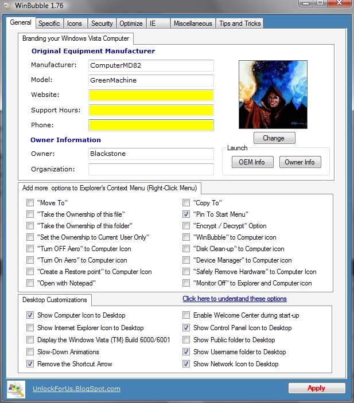Open the UnlockForUs.BlogSpot.com link

pos(76,389)
